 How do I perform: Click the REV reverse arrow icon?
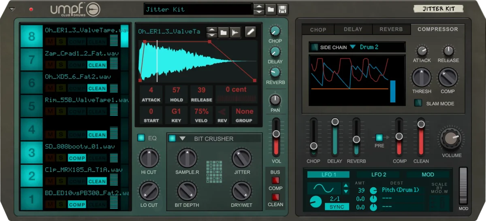click(x=222, y=112)
